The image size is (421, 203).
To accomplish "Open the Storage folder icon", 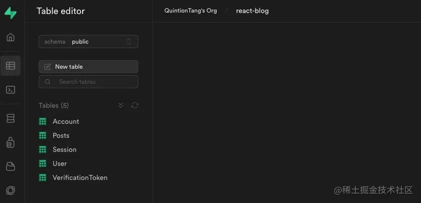I will click(x=11, y=166).
